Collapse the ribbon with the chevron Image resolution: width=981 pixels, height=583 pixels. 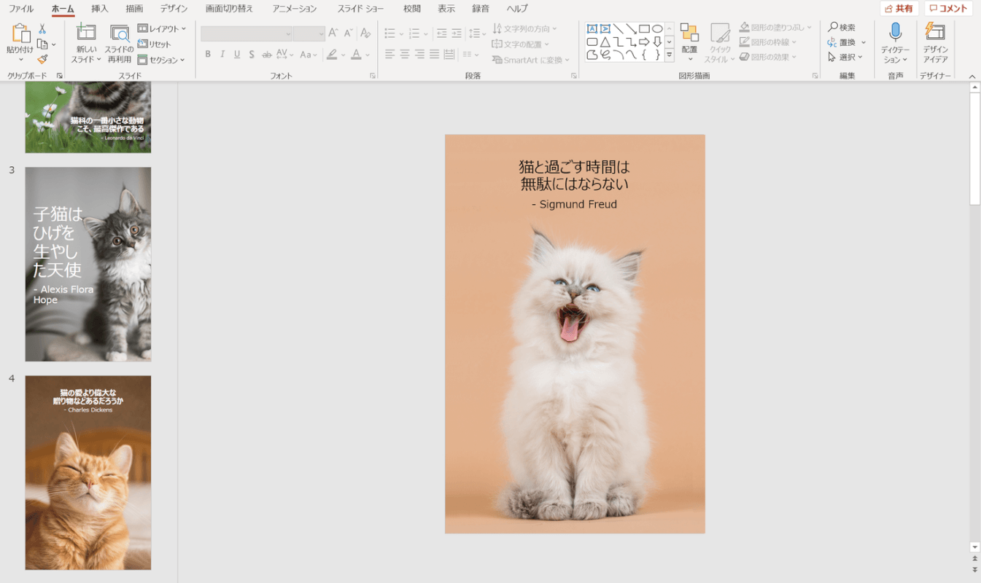coord(972,76)
